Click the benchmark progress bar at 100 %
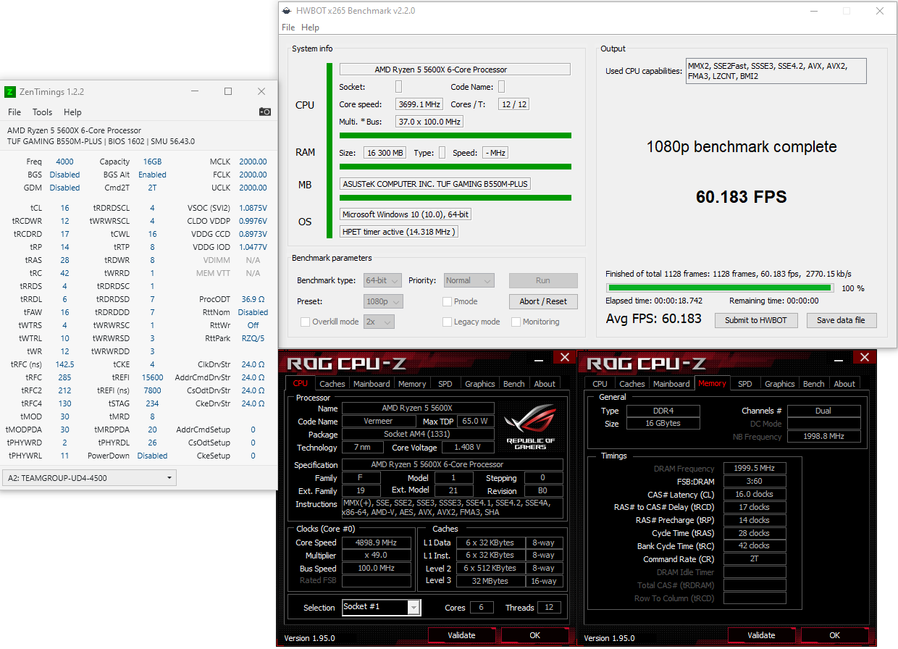Viewport: 898px width, 649px height. pyautogui.click(x=718, y=288)
